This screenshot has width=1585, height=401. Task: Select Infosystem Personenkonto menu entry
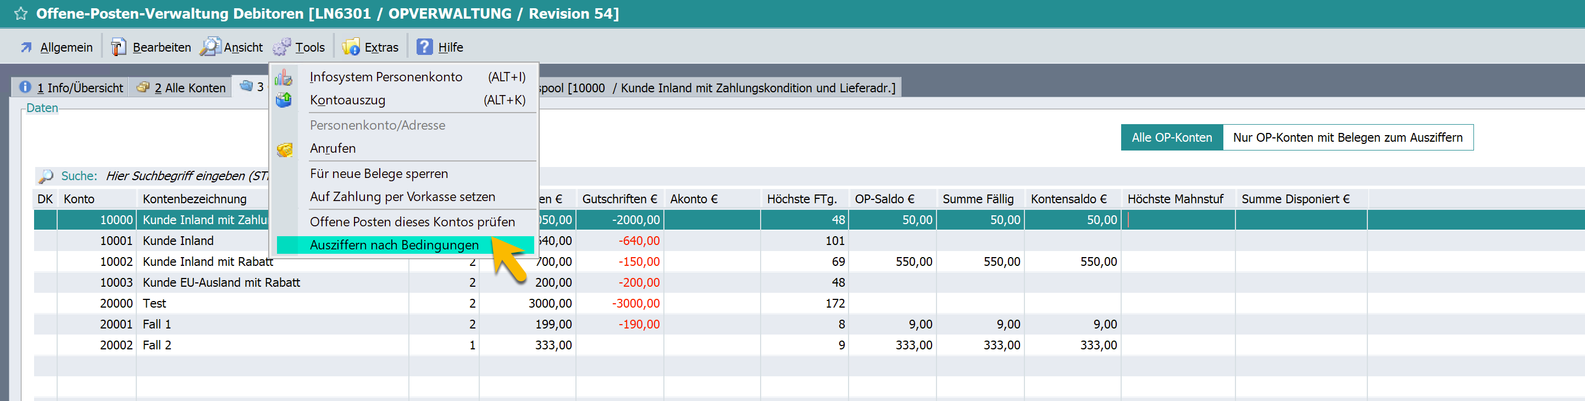pyautogui.click(x=386, y=77)
